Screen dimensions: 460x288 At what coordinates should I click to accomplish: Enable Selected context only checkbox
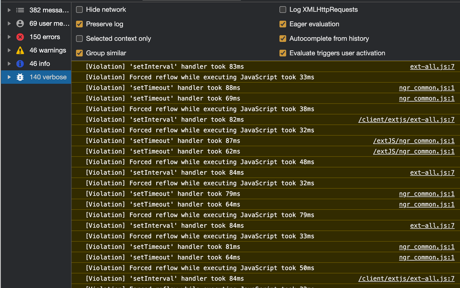coord(79,39)
